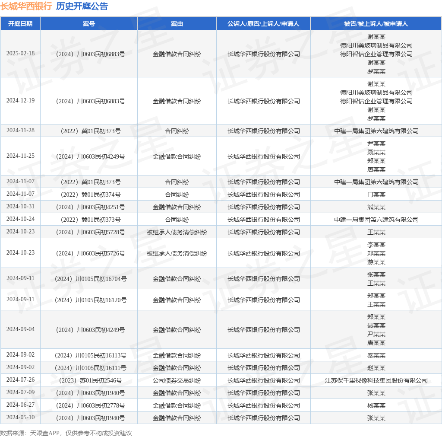This screenshot has height=437, width=442.
Task: Click plaintiff 长城华西银行股份有限公司 in the 2024-07-26 row
Action: coord(263,380)
